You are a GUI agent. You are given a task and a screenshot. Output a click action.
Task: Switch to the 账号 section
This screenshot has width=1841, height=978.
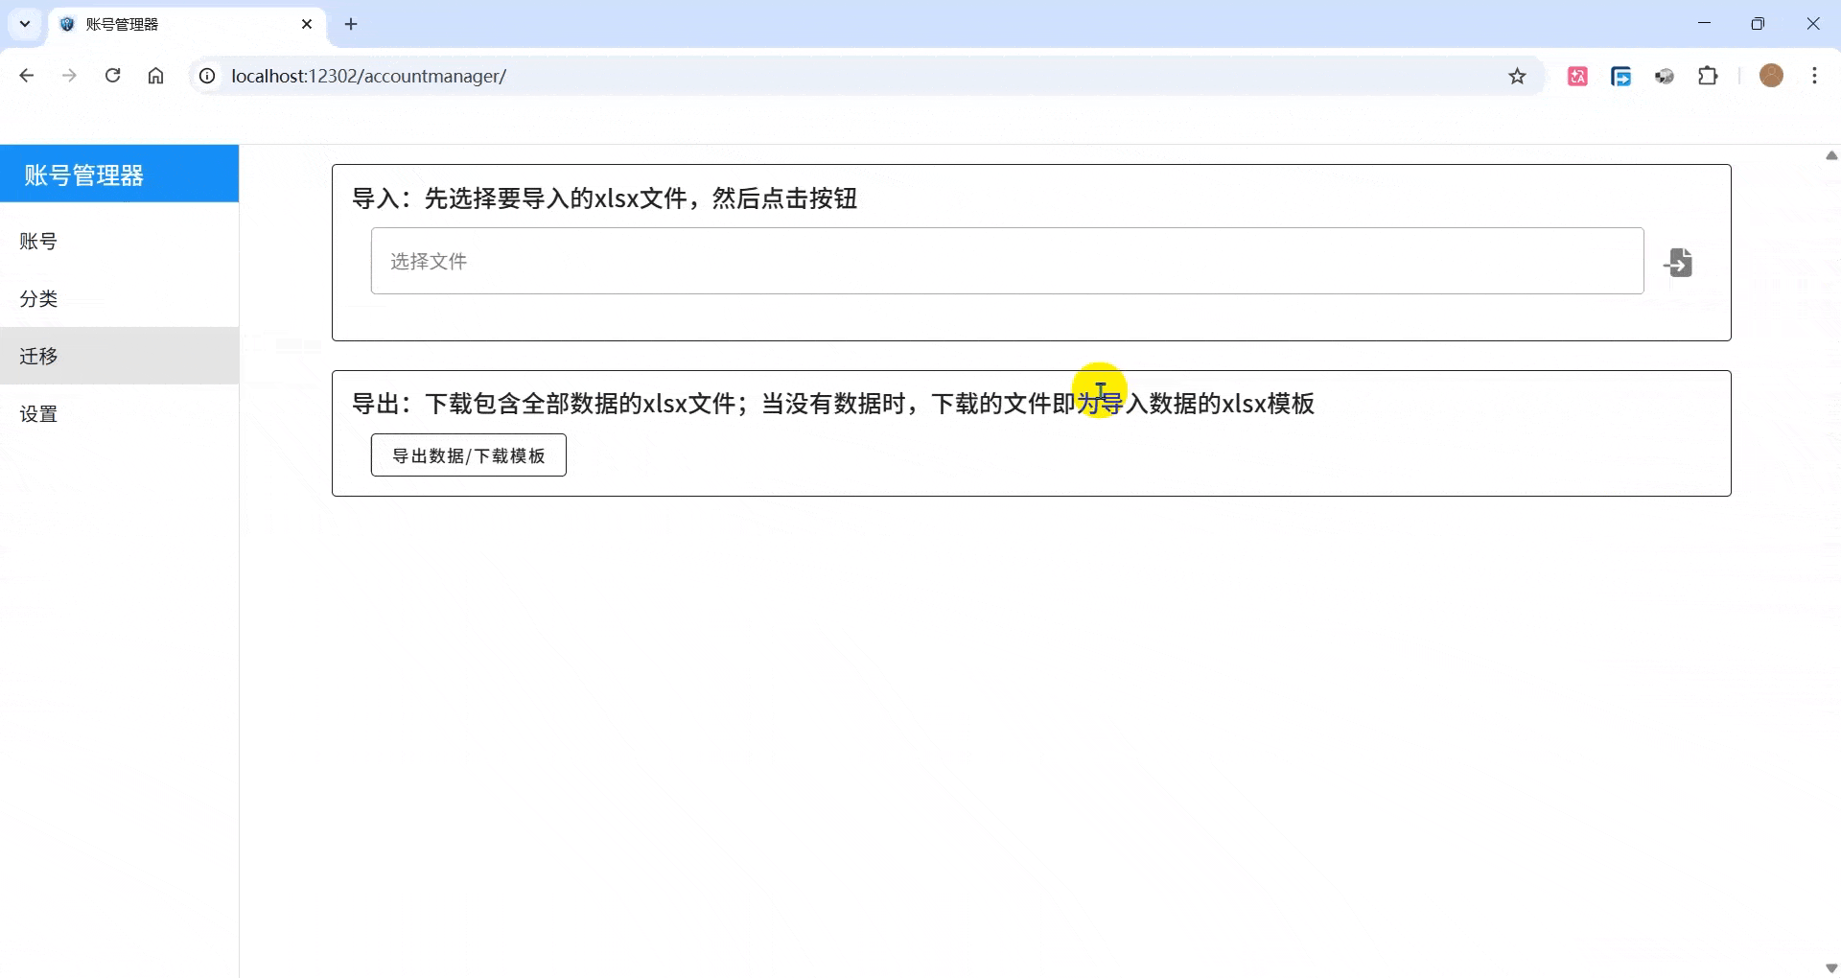coord(37,241)
